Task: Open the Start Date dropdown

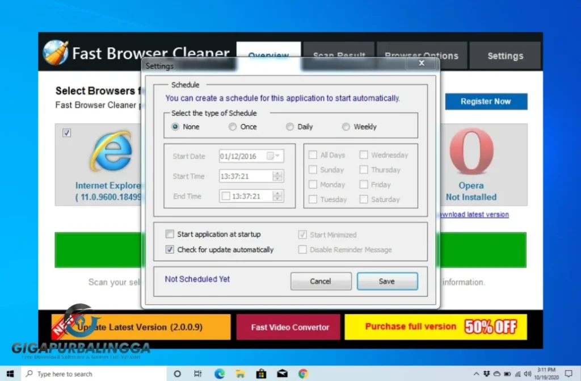Action: pos(278,156)
